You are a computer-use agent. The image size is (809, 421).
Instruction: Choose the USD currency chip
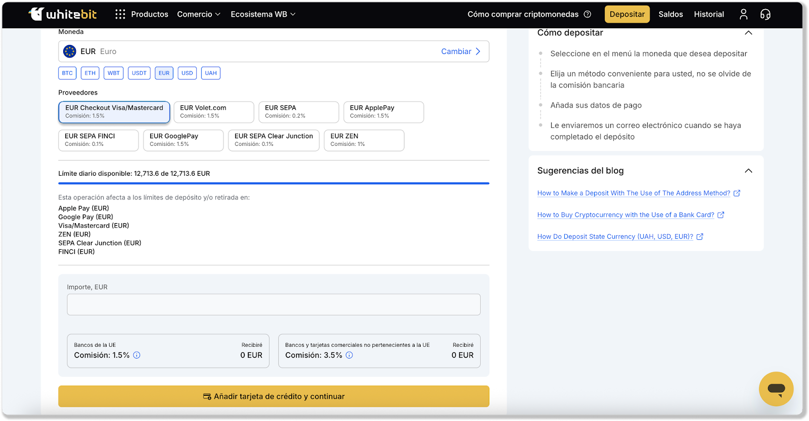tap(187, 73)
